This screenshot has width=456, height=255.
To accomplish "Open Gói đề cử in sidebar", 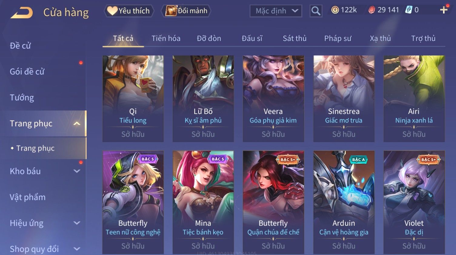I will 27,71.
